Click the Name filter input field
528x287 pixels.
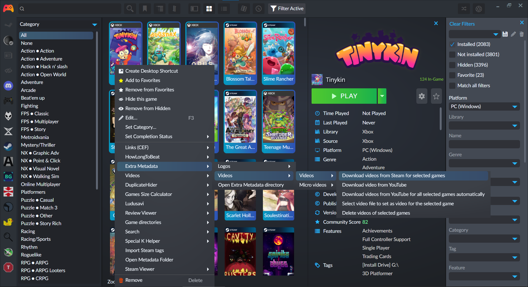[x=484, y=144]
